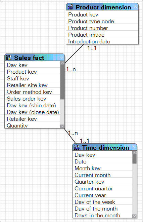
Task: Click the Product dimension table icon
Action: click(70, 7)
